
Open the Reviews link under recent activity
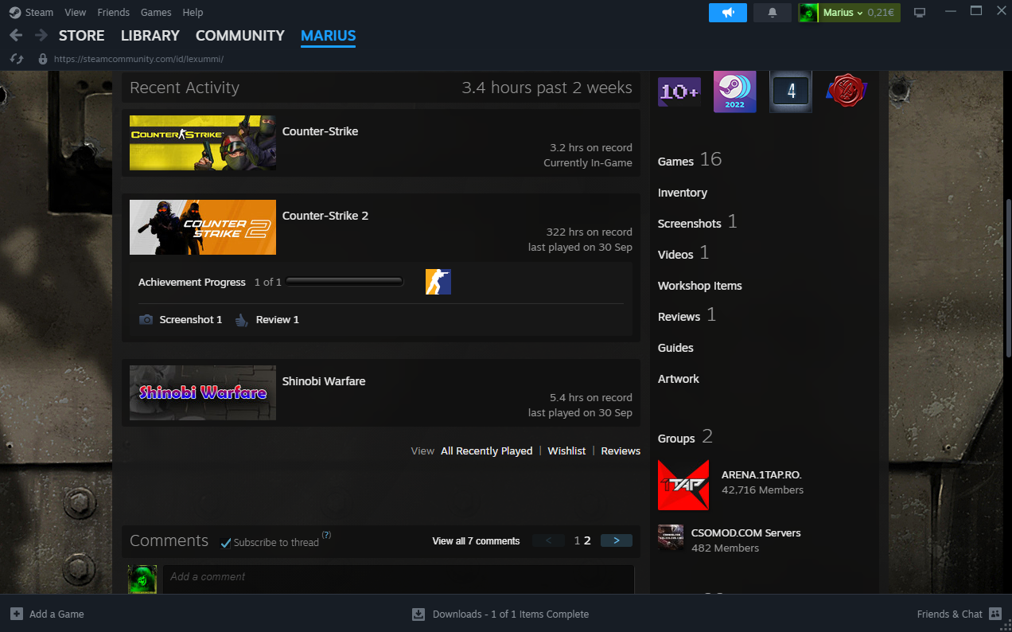(621, 451)
